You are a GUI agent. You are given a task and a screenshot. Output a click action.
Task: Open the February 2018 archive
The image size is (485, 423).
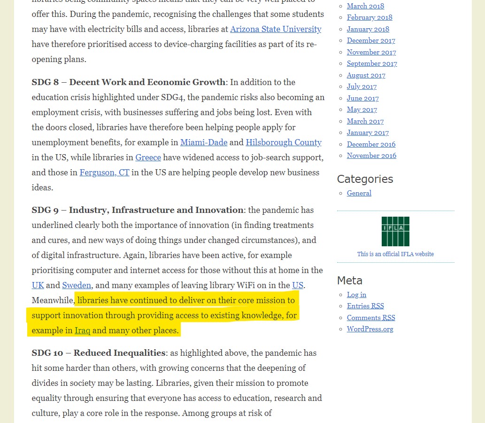click(370, 18)
